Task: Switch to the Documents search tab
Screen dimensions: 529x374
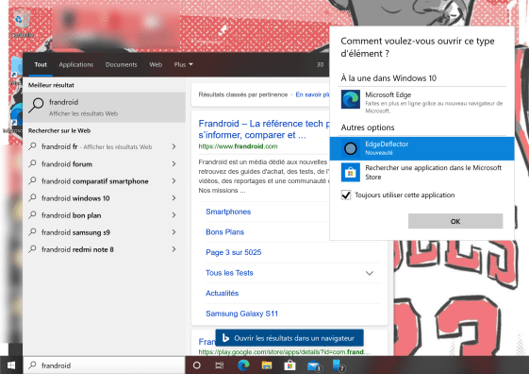Action: [x=121, y=64]
